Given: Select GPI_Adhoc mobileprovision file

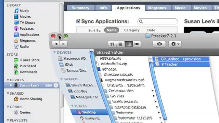Looking at the screenshot, I should tap(181, 59).
